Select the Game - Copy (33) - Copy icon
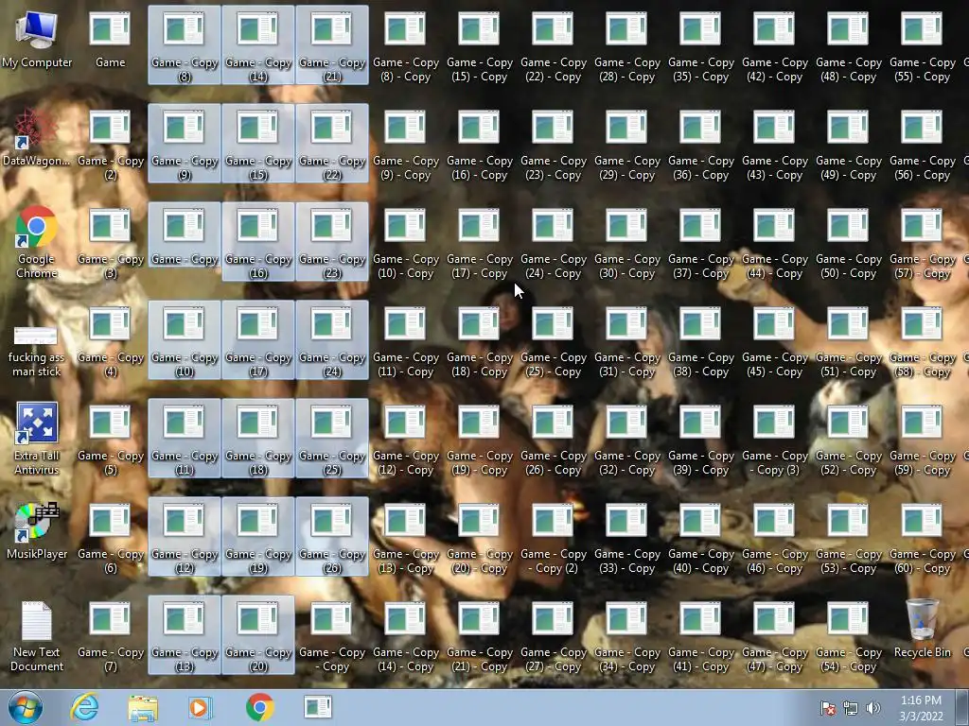Screen dimensions: 969x726 (626, 538)
